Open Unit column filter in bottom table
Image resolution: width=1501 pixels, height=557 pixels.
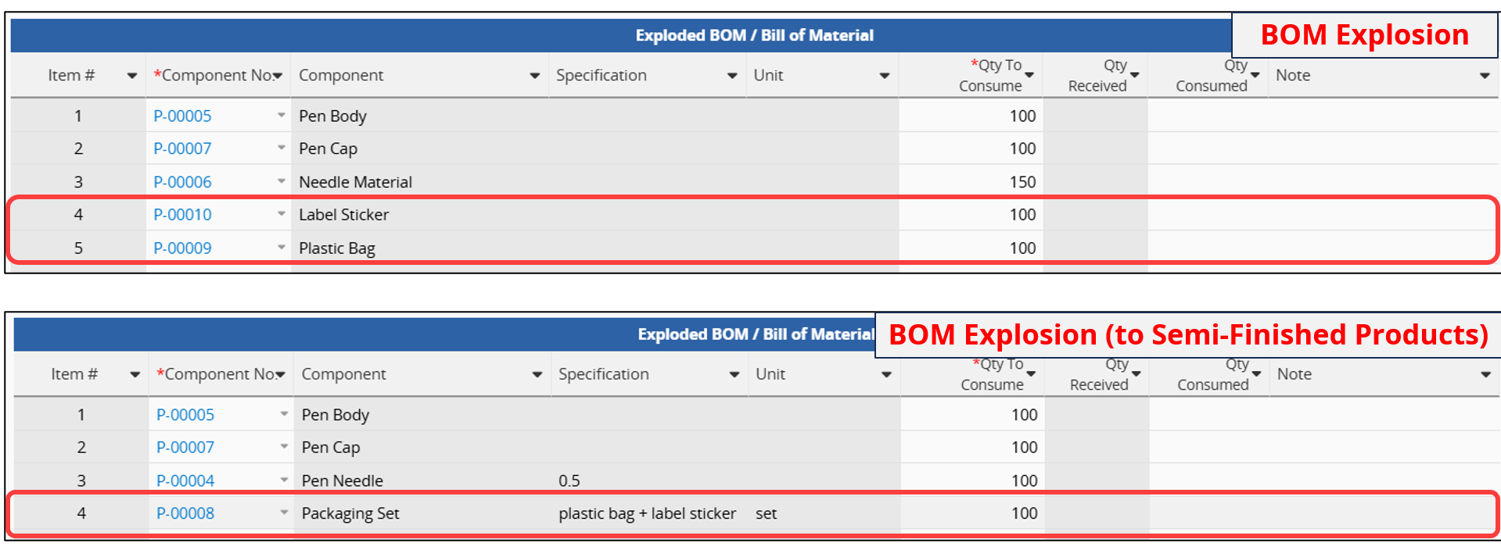(x=886, y=375)
